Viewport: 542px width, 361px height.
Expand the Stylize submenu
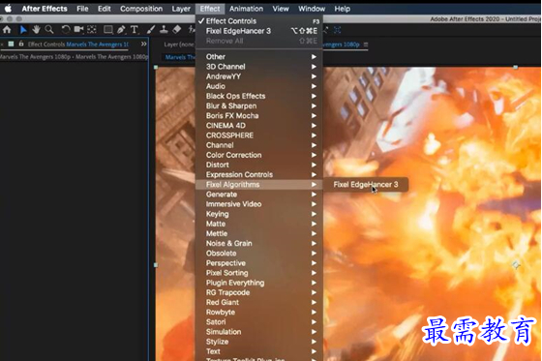[259, 342]
